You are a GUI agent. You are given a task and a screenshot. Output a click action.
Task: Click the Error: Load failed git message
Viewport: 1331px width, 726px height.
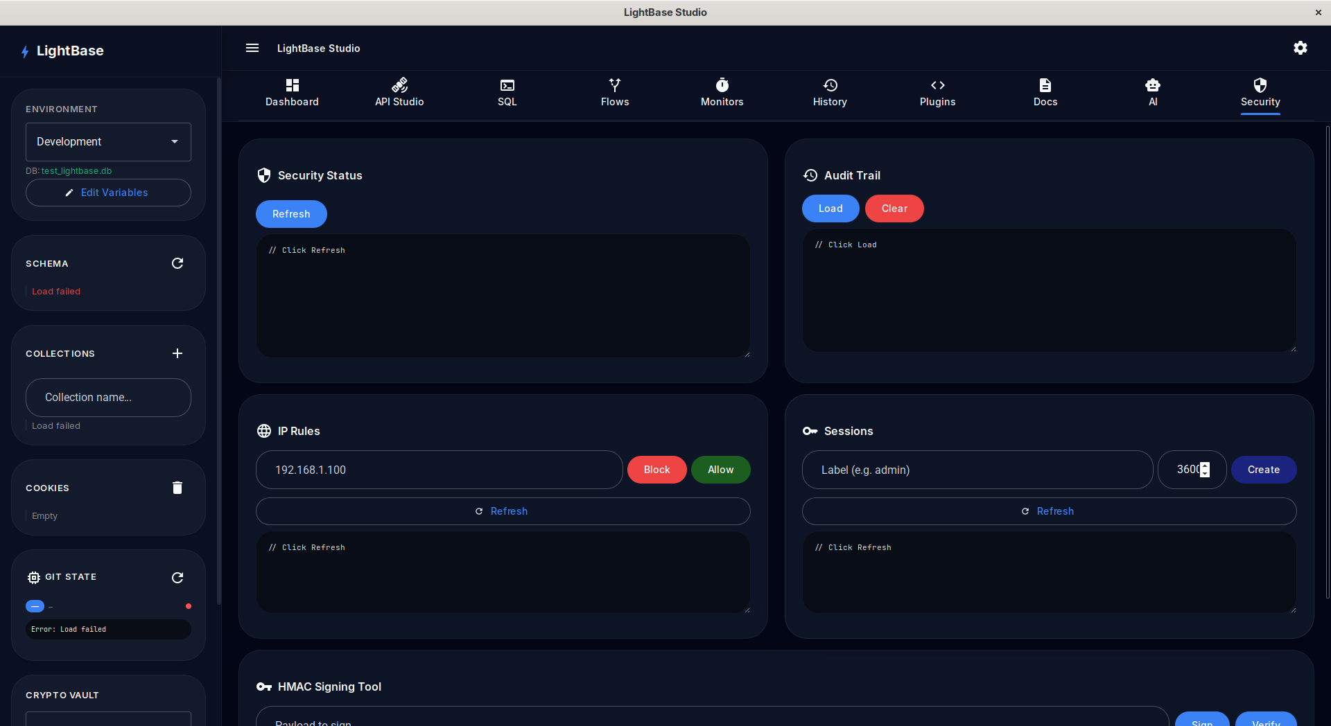point(69,630)
